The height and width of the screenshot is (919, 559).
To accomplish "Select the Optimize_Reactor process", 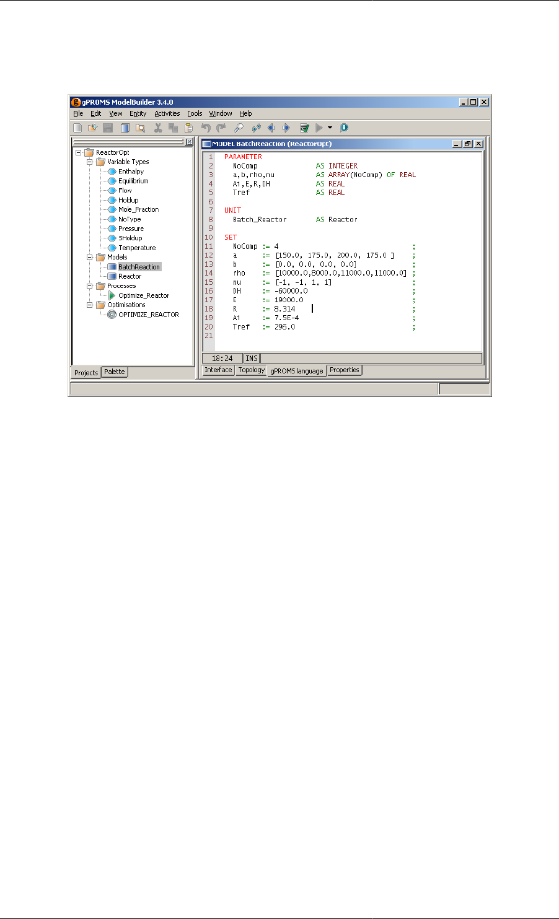I will [144, 295].
